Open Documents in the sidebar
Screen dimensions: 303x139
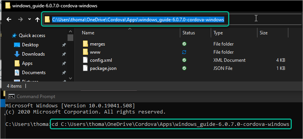(x=34, y=73)
